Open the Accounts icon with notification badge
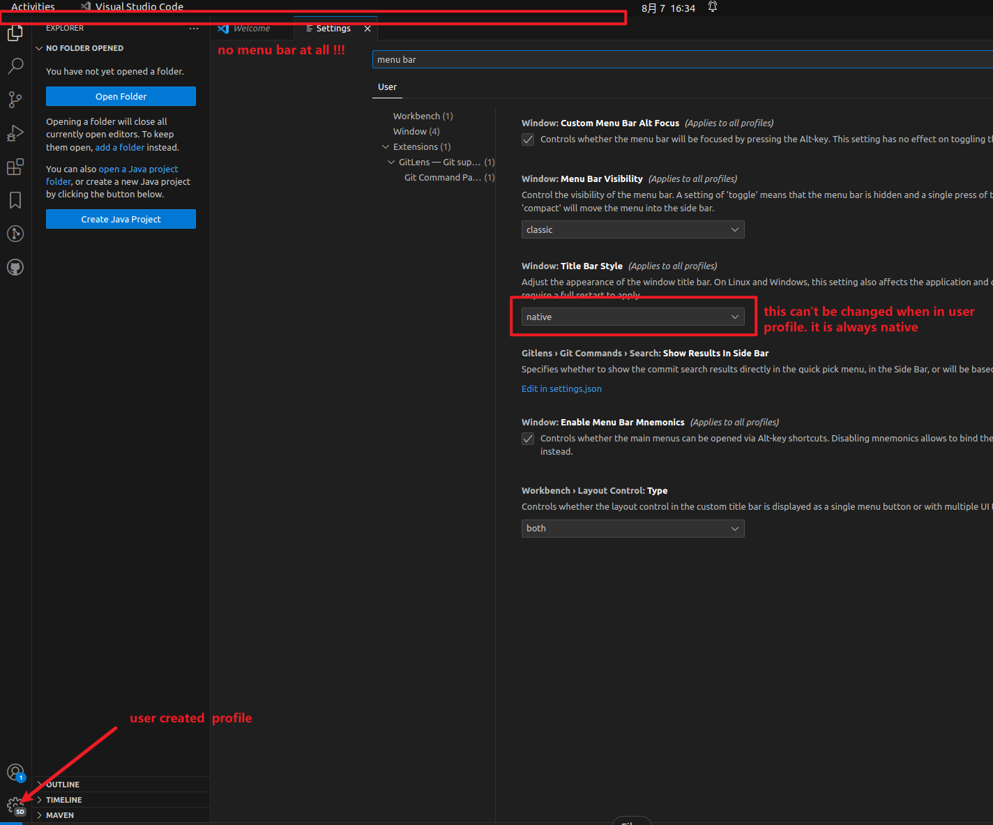Screen dimensions: 993x825 15,772
